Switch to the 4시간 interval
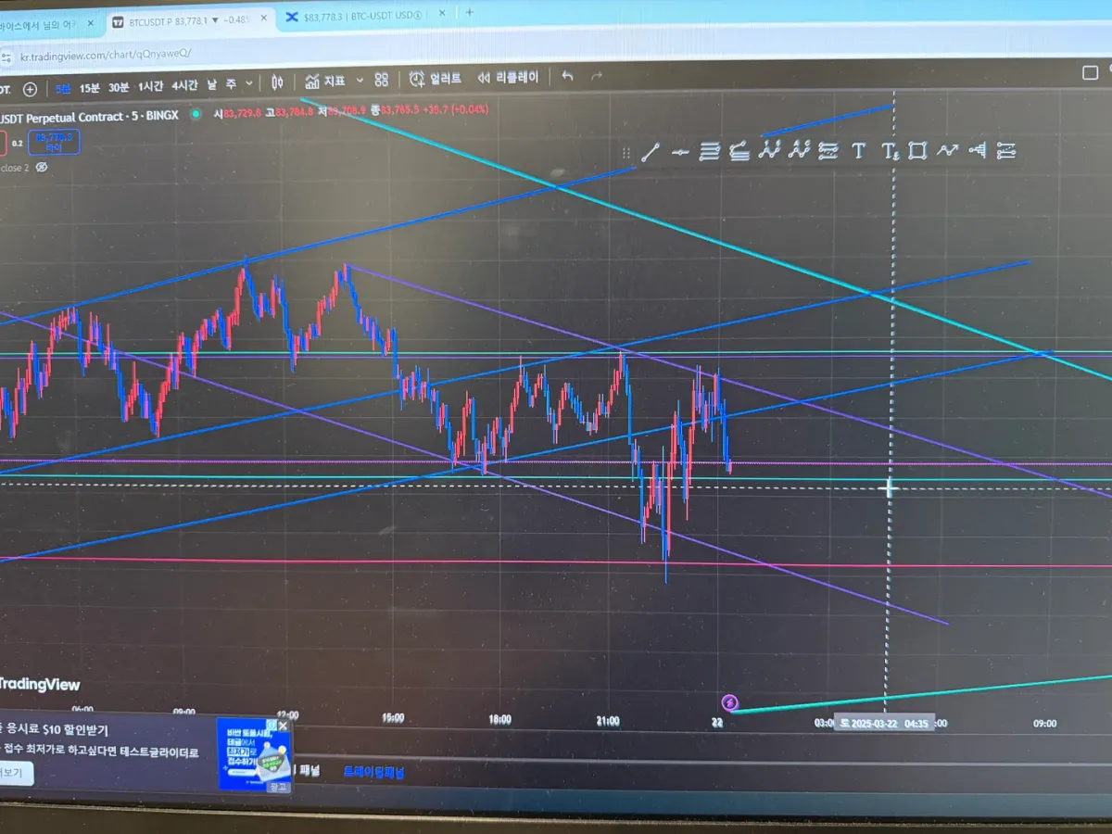Screen dimensions: 1112x834 [x=184, y=85]
